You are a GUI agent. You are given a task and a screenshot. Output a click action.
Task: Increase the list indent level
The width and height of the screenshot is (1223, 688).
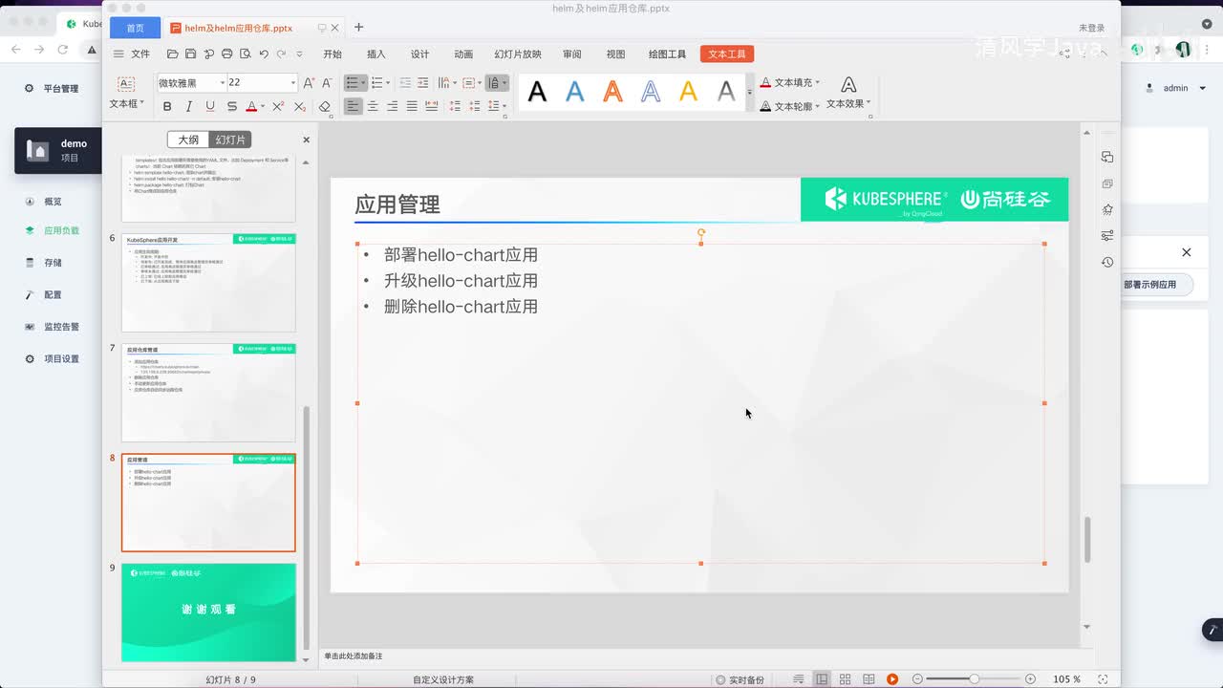(422, 83)
